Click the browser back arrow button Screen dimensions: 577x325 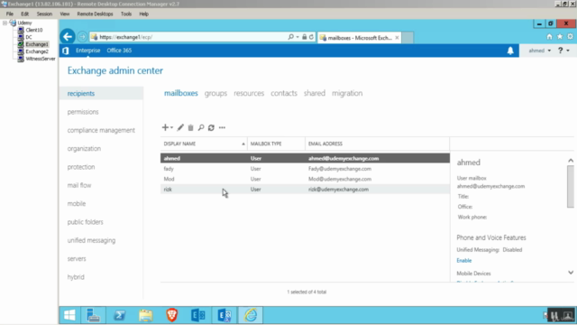68,36
